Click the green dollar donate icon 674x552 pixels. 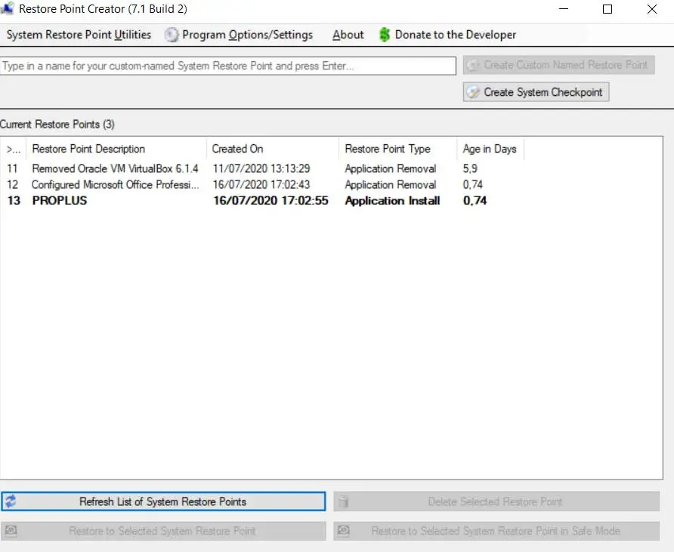(x=385, y=35)
